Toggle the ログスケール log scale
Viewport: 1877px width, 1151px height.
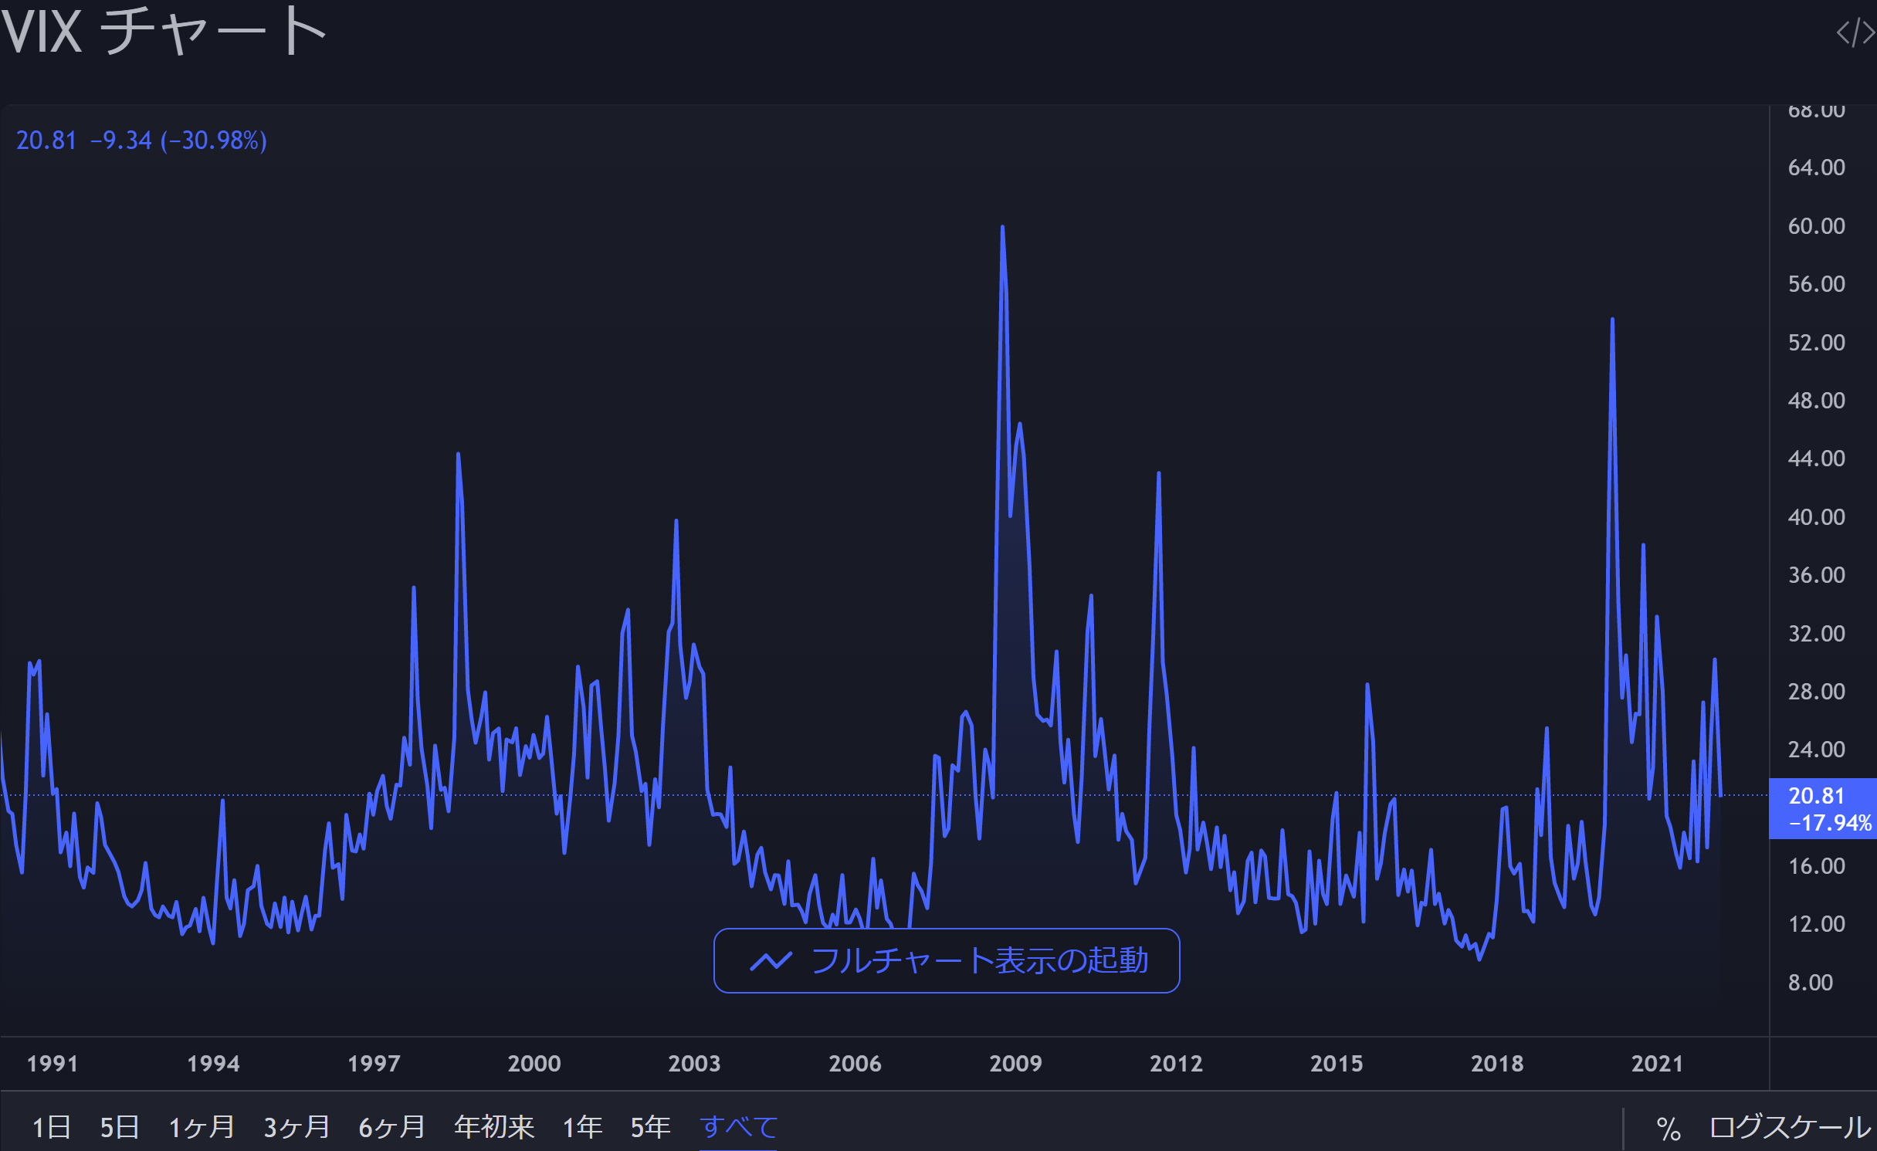pyautogui.click(x=1790, y=1128)
